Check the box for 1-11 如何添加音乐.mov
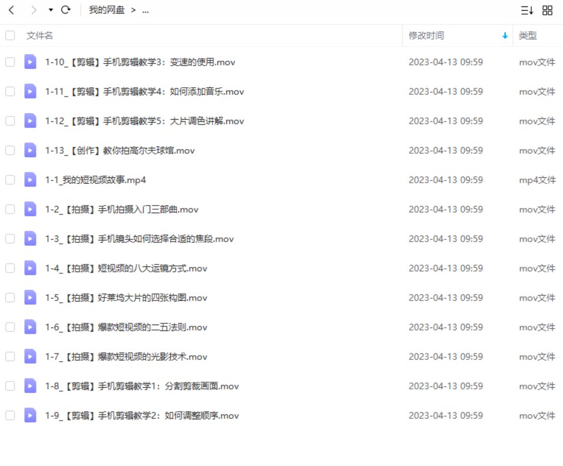Viewport: 563px width, 466px height. click(x=10, y=92)
